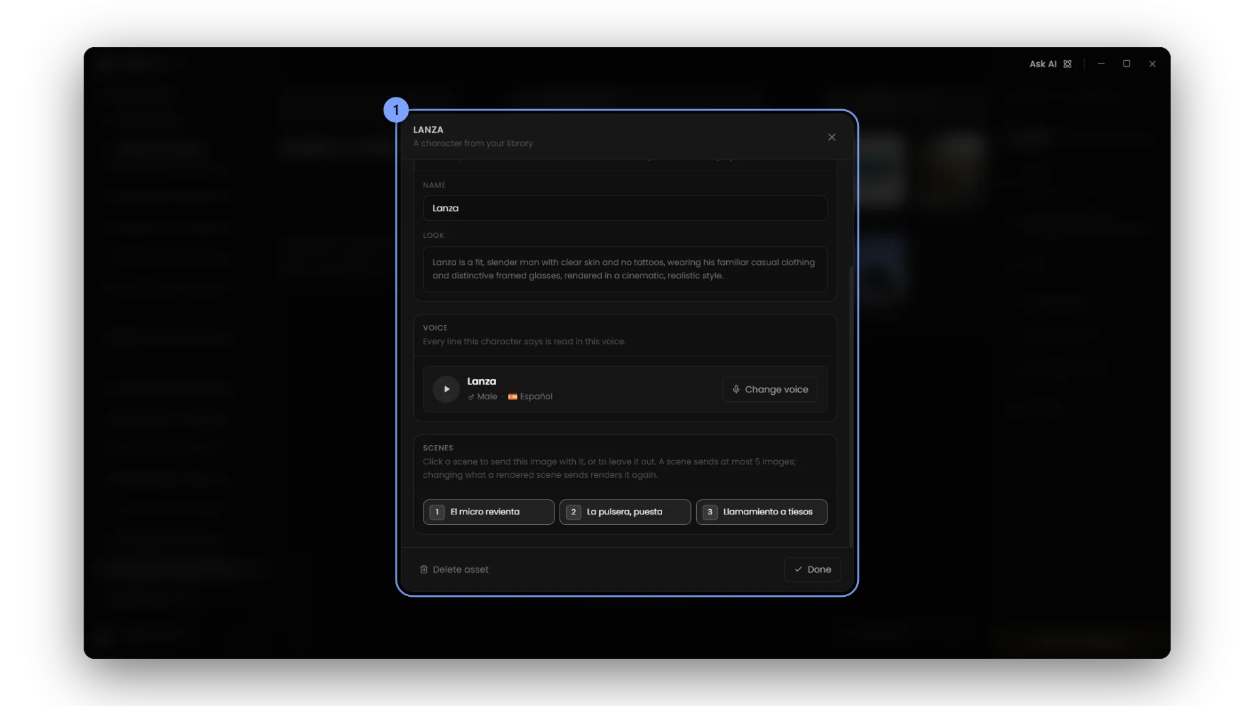Click the SCENES section heading
Viewport: 1255px width, 706px height.
(438, 448)
